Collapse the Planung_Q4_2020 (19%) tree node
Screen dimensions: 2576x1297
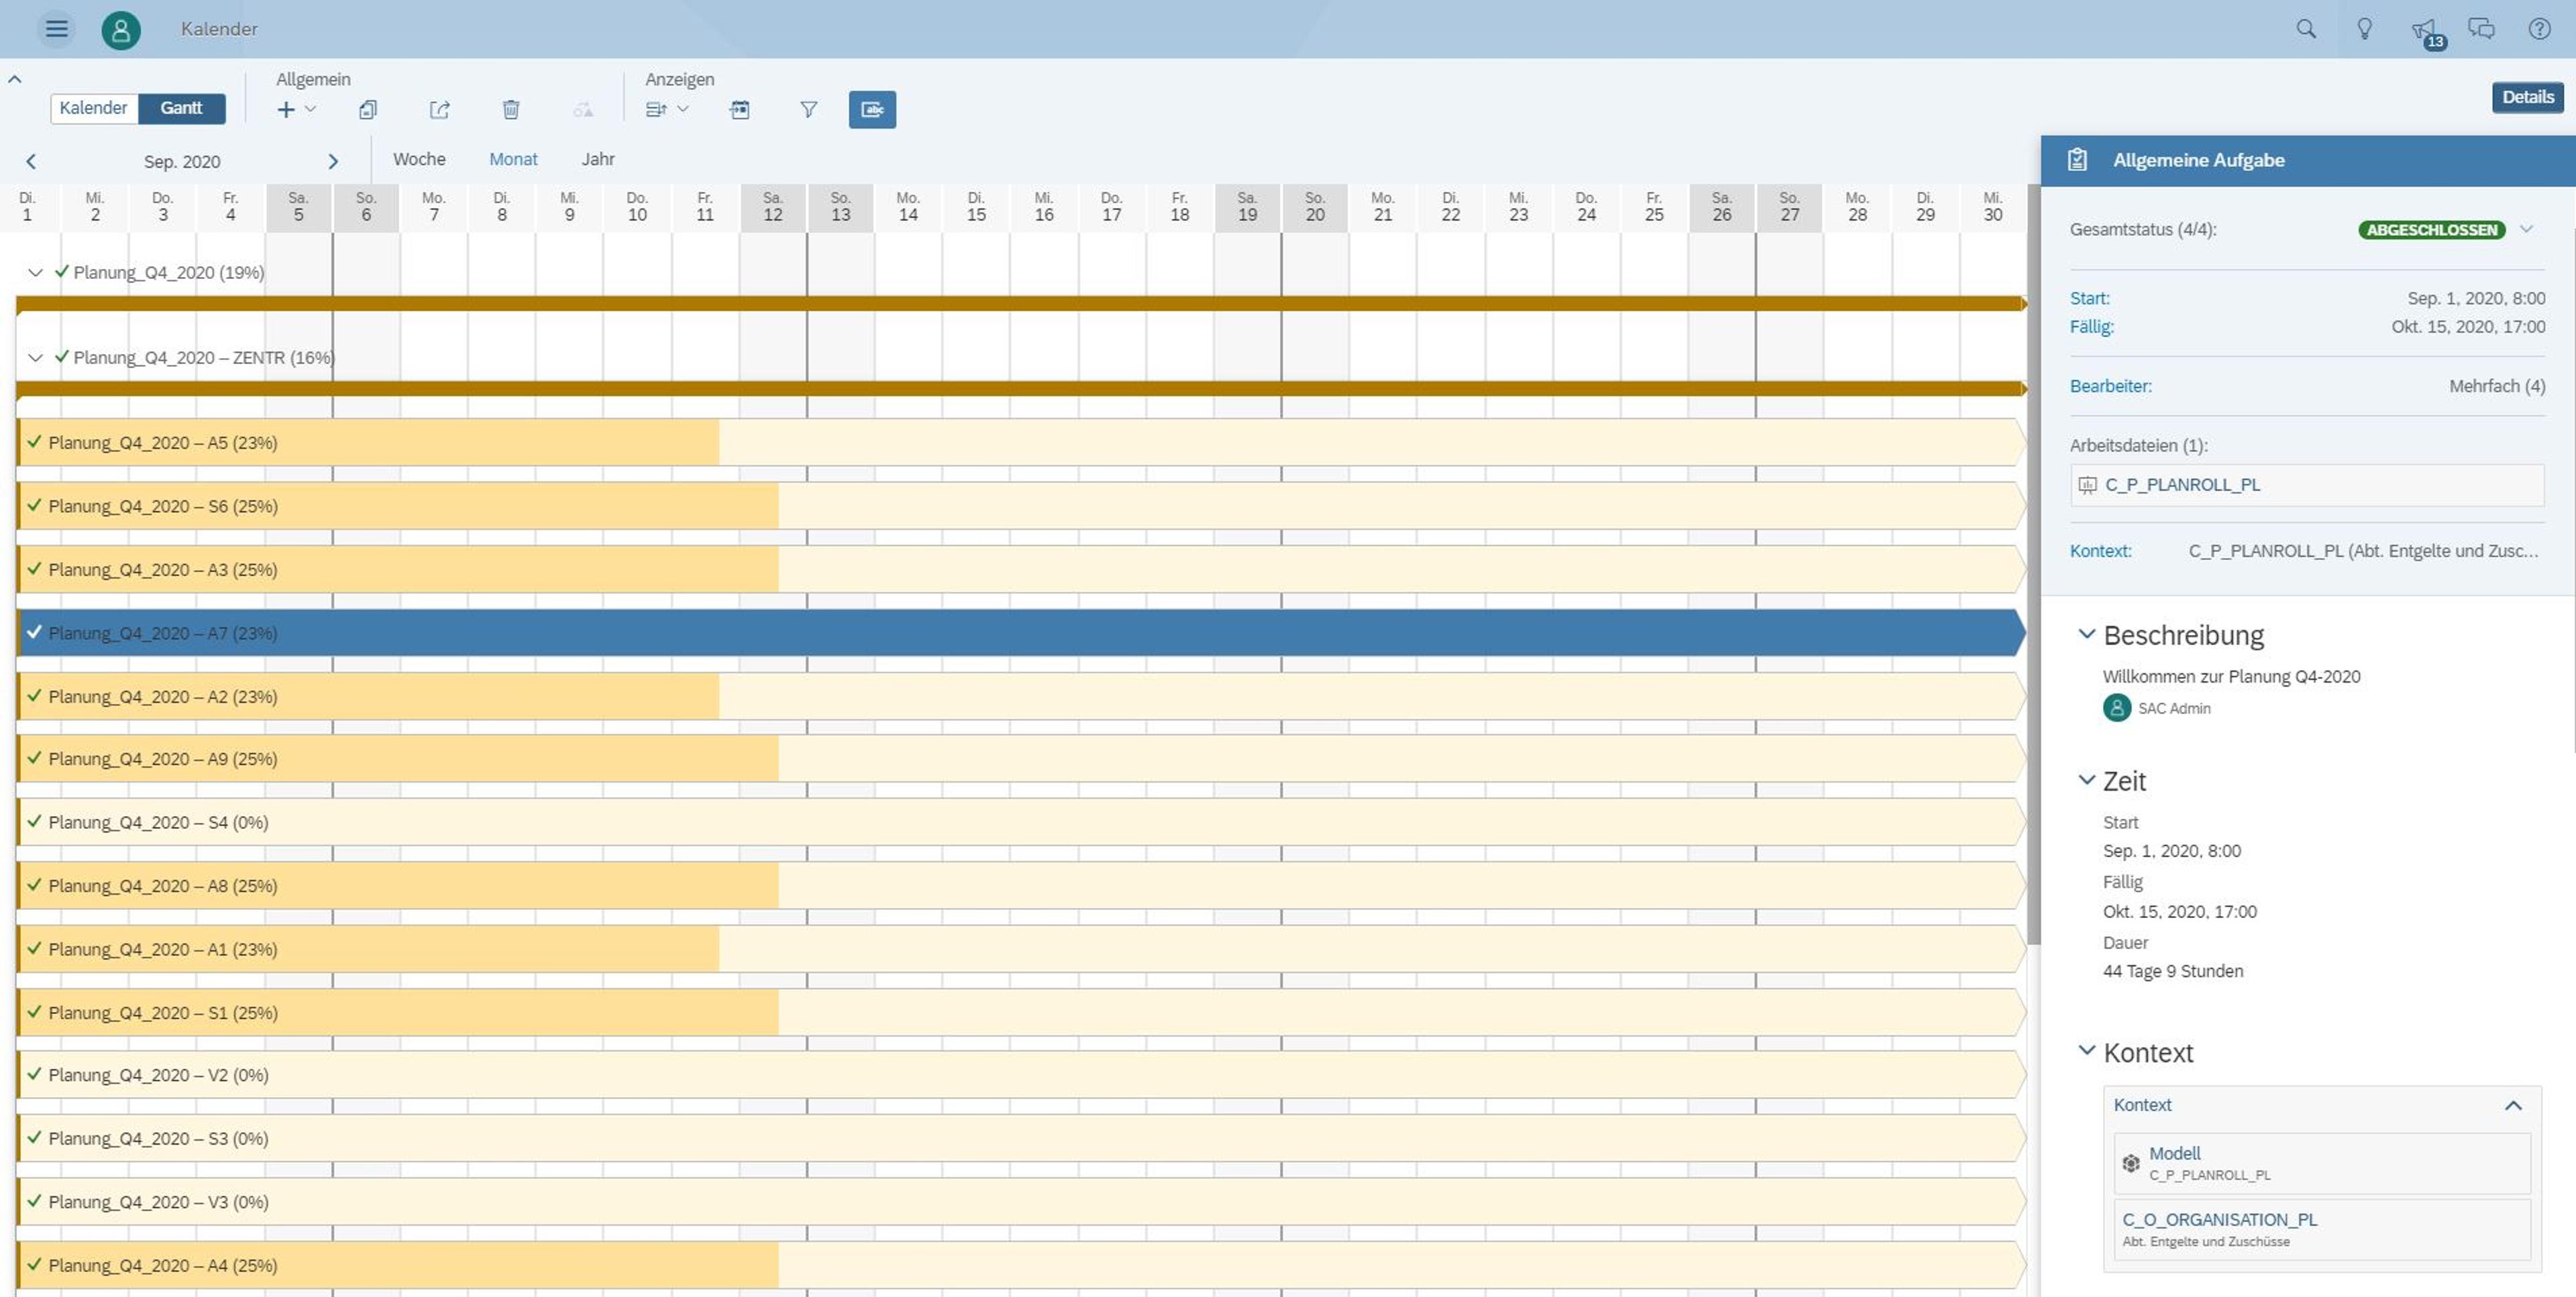pos(36,272)
